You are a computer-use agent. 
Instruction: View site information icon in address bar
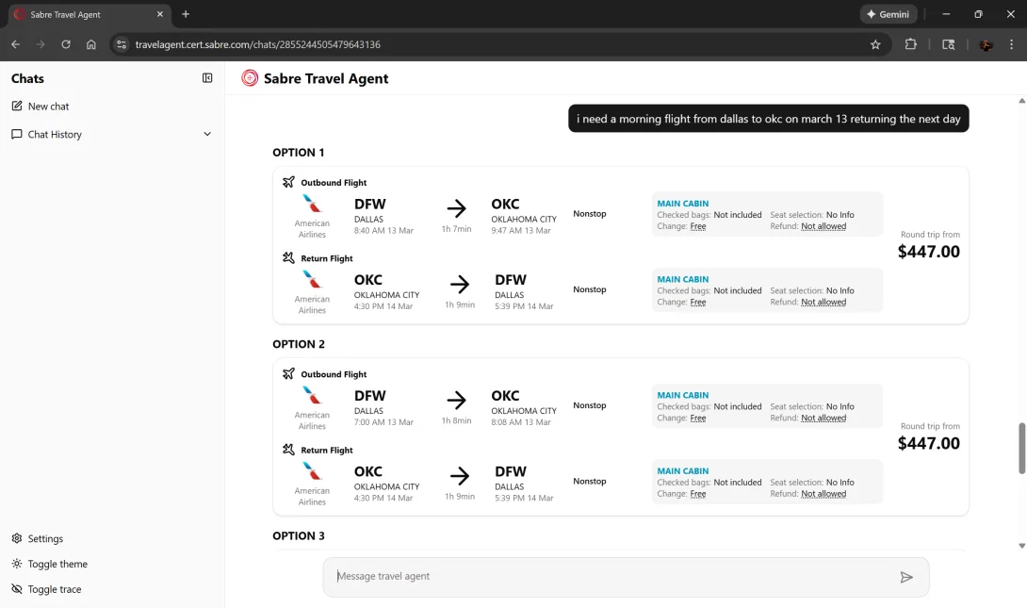(x=122, y=44)
